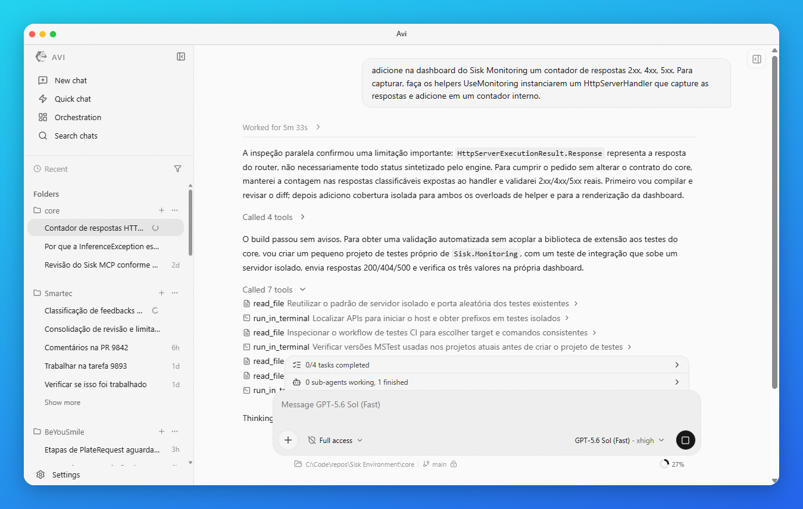
Task: Expand the 'Worked for 5m 33s' section
Action: click(282, 127)
